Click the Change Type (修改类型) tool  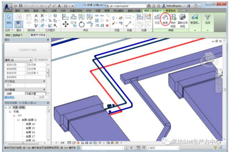pyautogui.click(x=173, y=21)
